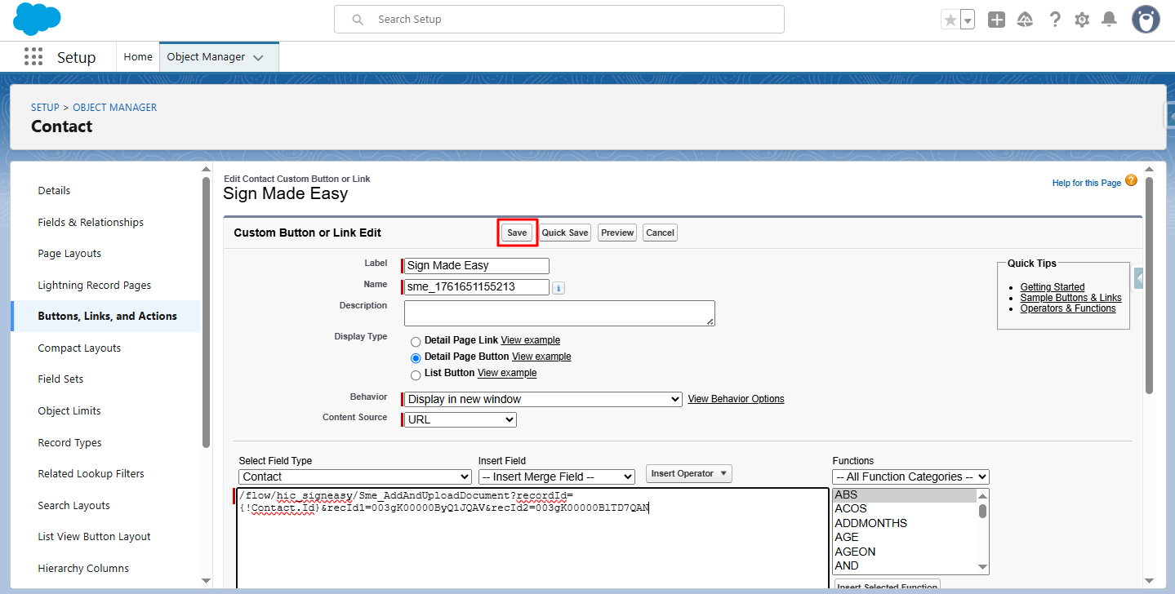The width and height of the screenshot is (1175, 594).
Task: Click into the Search Setup field
Action: pyautogui.click(x=559, y=20)
